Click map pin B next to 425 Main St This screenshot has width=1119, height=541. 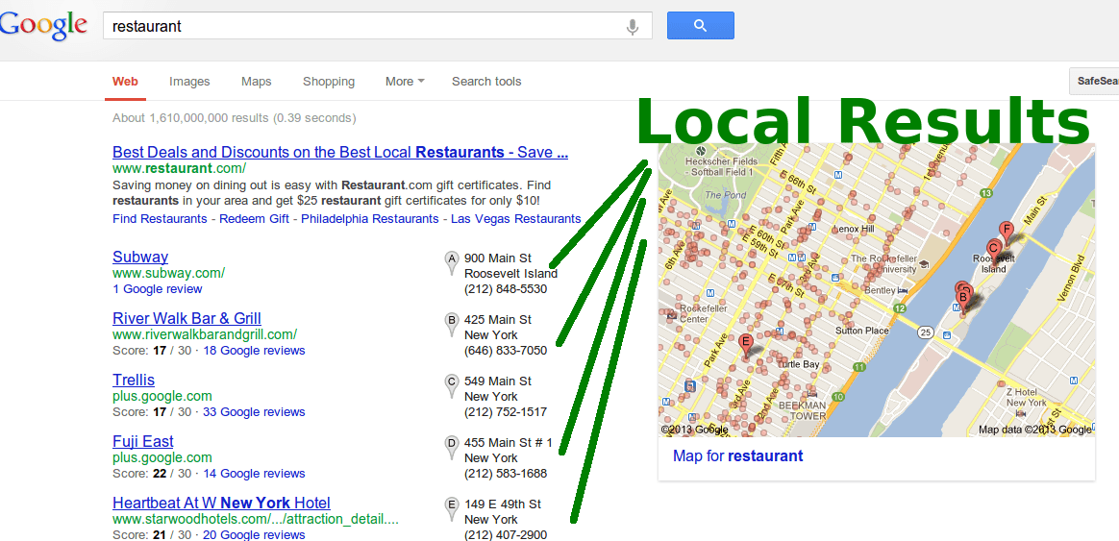(x=451, y=324)
